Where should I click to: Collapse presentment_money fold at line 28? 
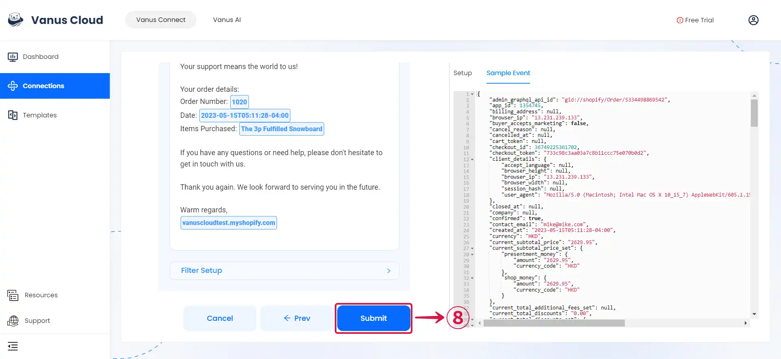click(x=472, y=255)
